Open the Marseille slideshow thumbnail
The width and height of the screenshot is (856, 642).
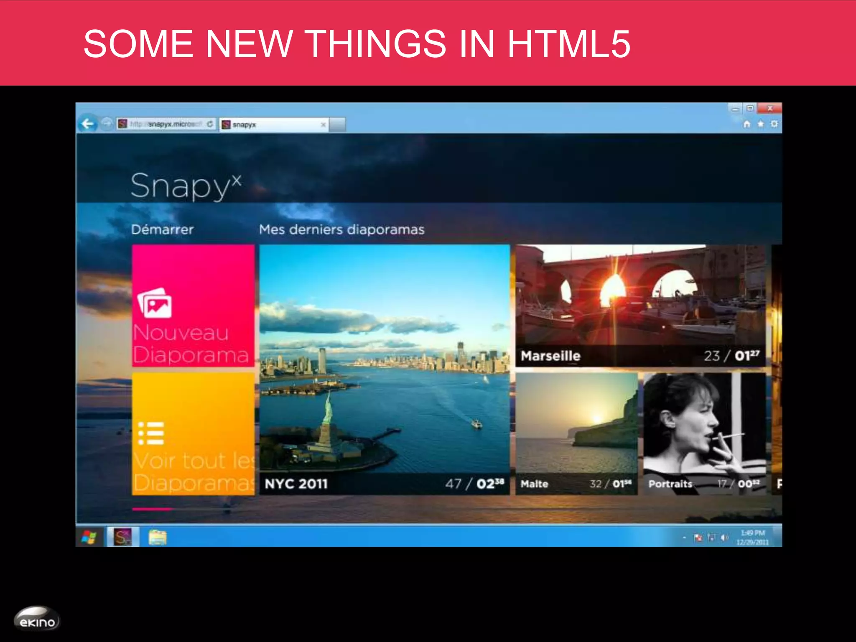(640, 306)
